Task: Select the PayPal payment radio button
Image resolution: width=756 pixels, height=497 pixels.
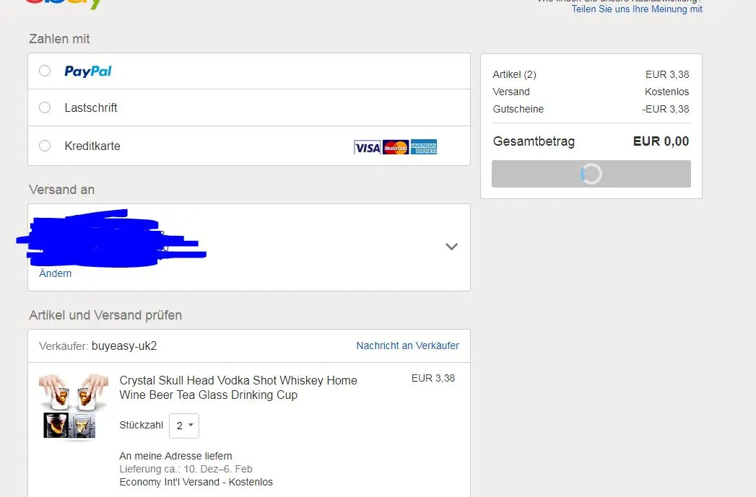Action: tap(45, 71)
